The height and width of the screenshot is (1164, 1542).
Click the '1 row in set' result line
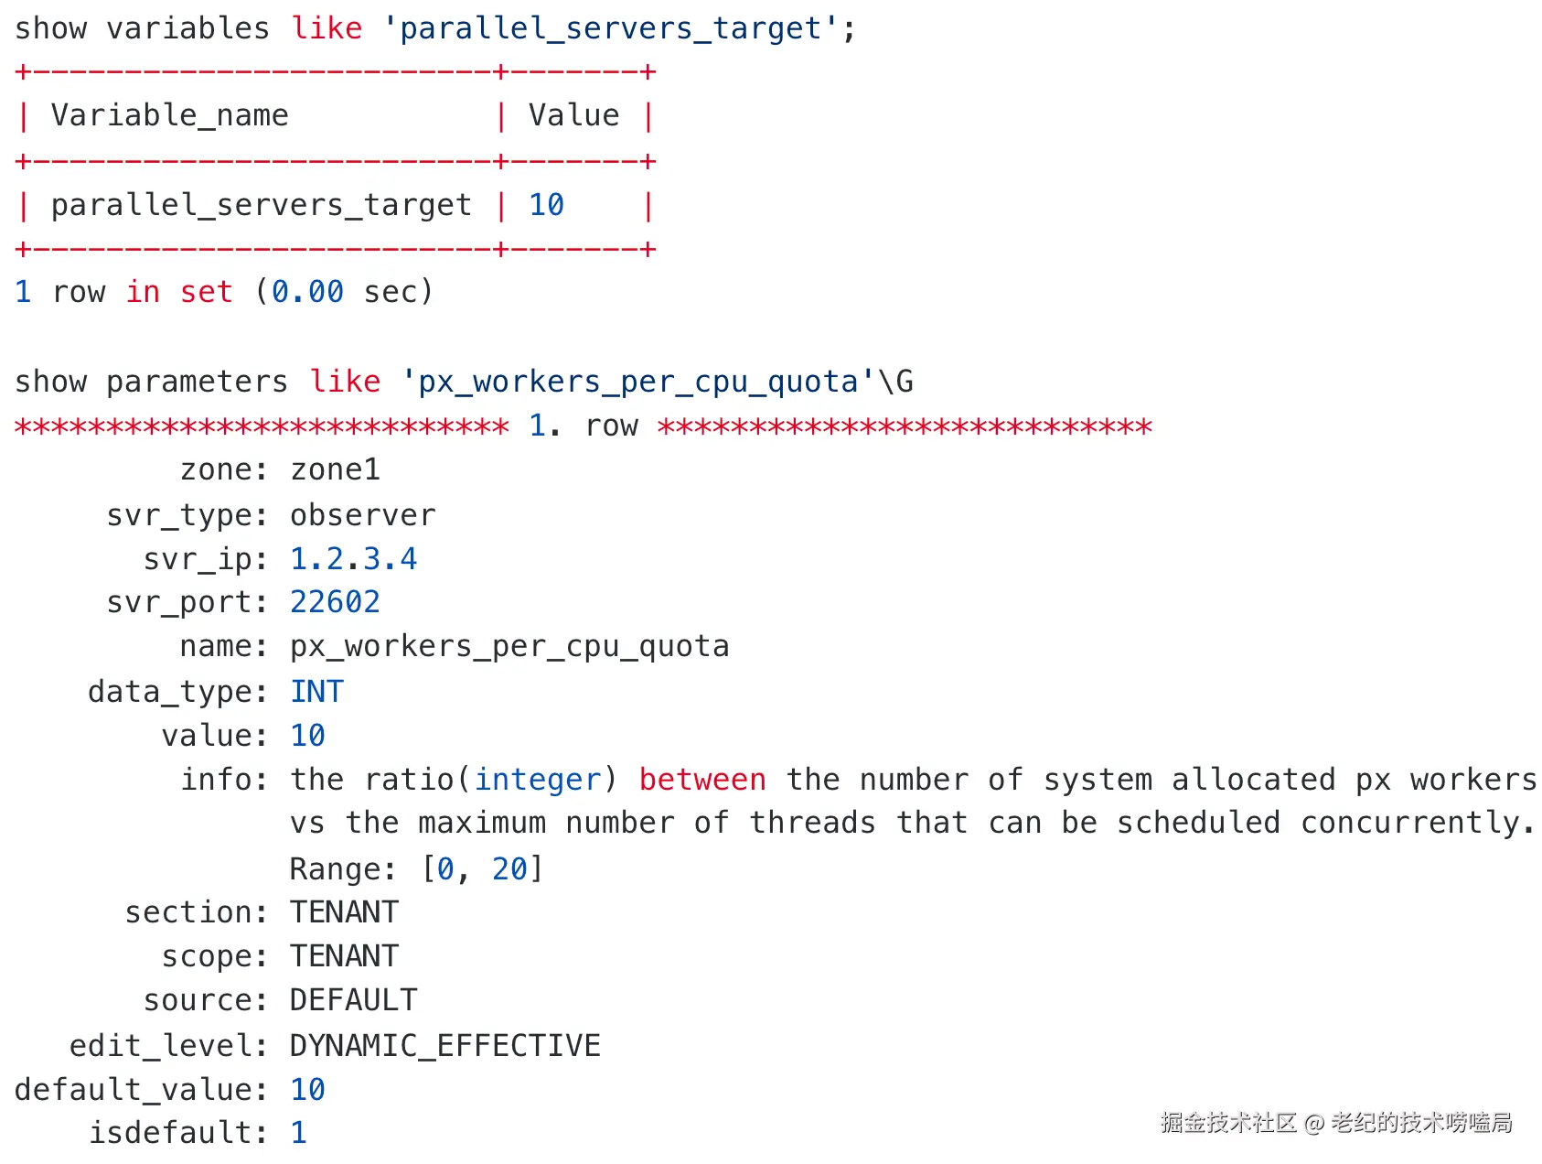223,292
